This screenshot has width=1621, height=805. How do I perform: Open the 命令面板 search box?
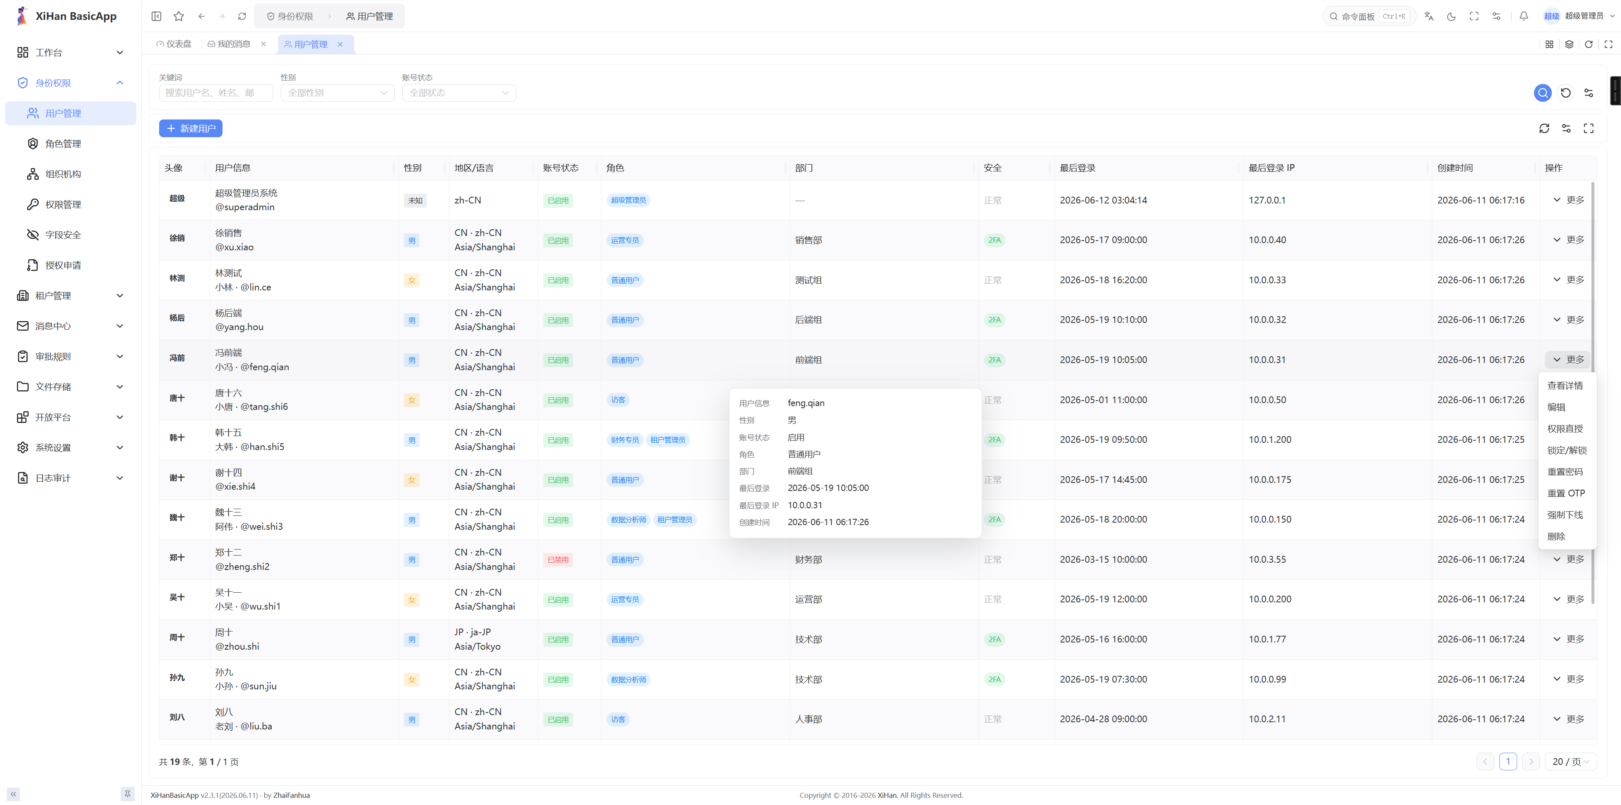coord(1369,16)
